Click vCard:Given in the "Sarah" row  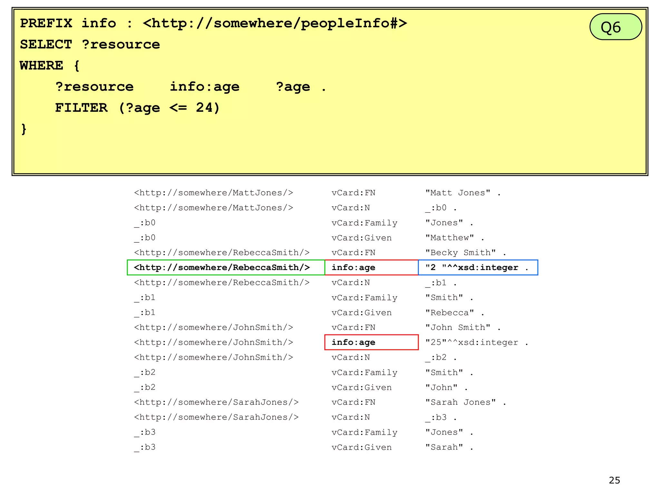pos(362,447)
